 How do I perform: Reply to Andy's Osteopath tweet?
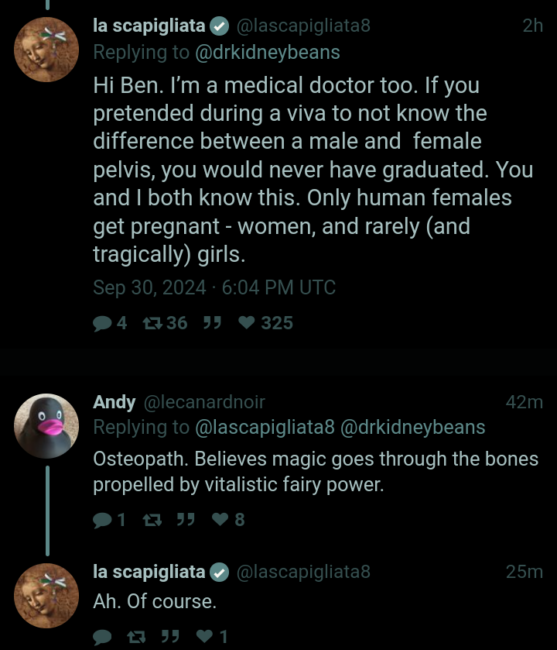tap(102, 520)
